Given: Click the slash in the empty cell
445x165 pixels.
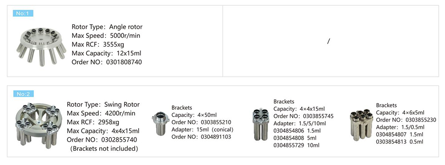Looking at the screenshot, I should coord(329,41).
